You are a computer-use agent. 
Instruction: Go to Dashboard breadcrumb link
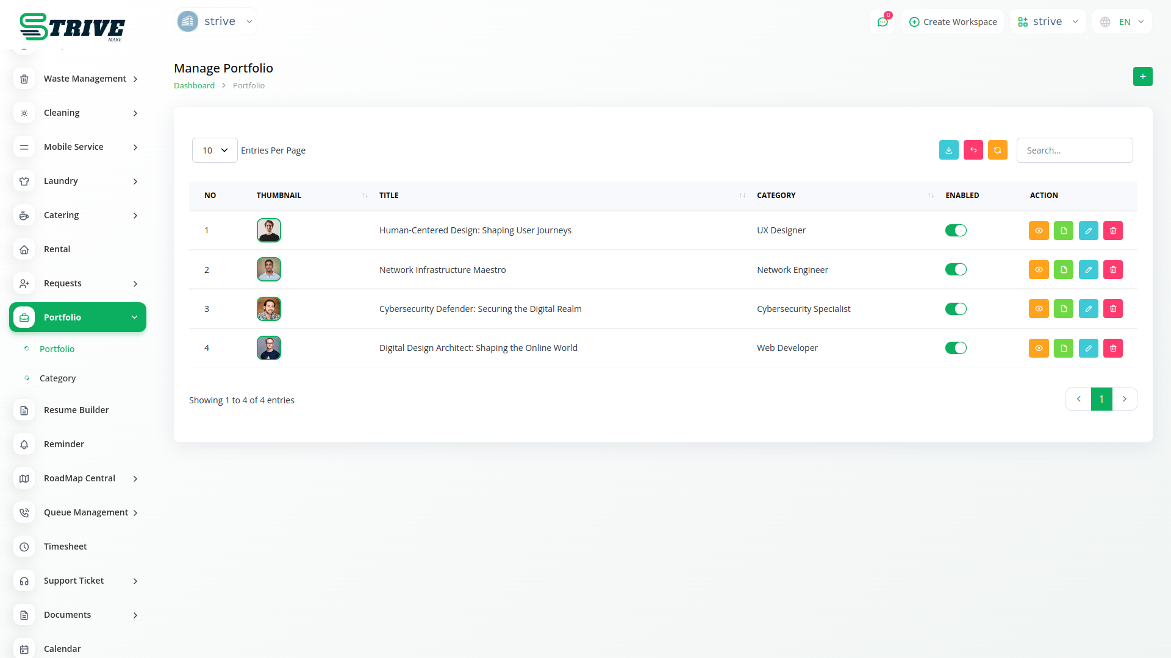(x=194, y=86)
